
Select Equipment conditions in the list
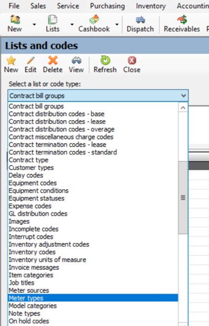(x=93, y=191)
